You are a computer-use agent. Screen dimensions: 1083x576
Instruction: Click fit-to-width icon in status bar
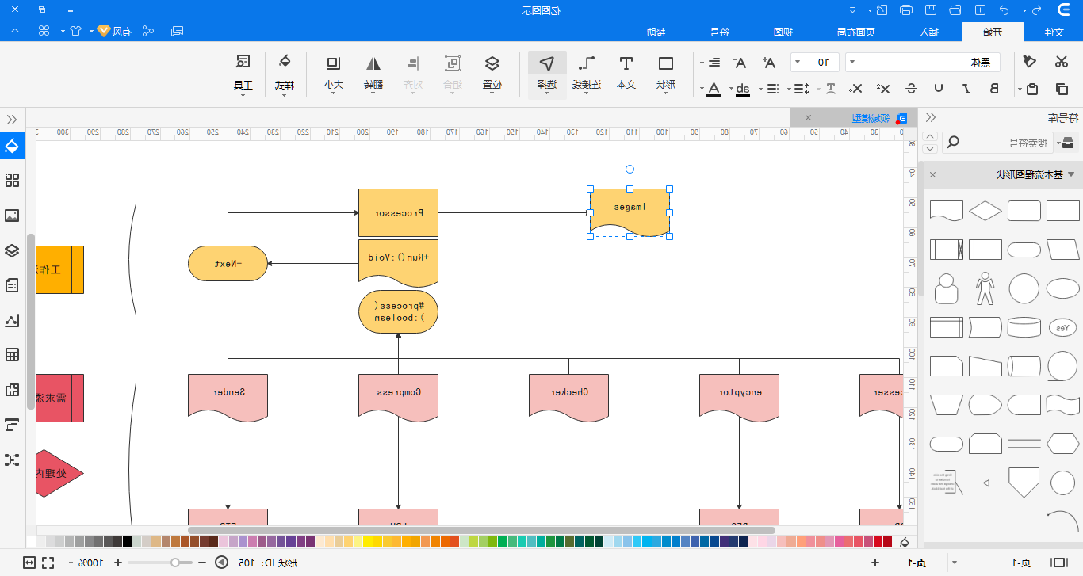(29, 563)
